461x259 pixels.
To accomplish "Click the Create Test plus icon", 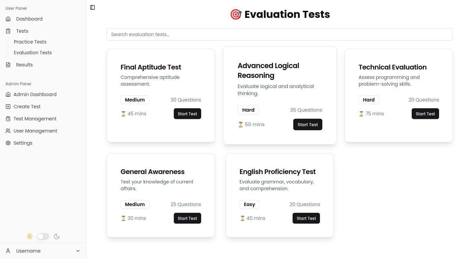I will [x=8, y=107].
